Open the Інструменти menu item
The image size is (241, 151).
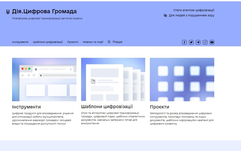[20, 42]
